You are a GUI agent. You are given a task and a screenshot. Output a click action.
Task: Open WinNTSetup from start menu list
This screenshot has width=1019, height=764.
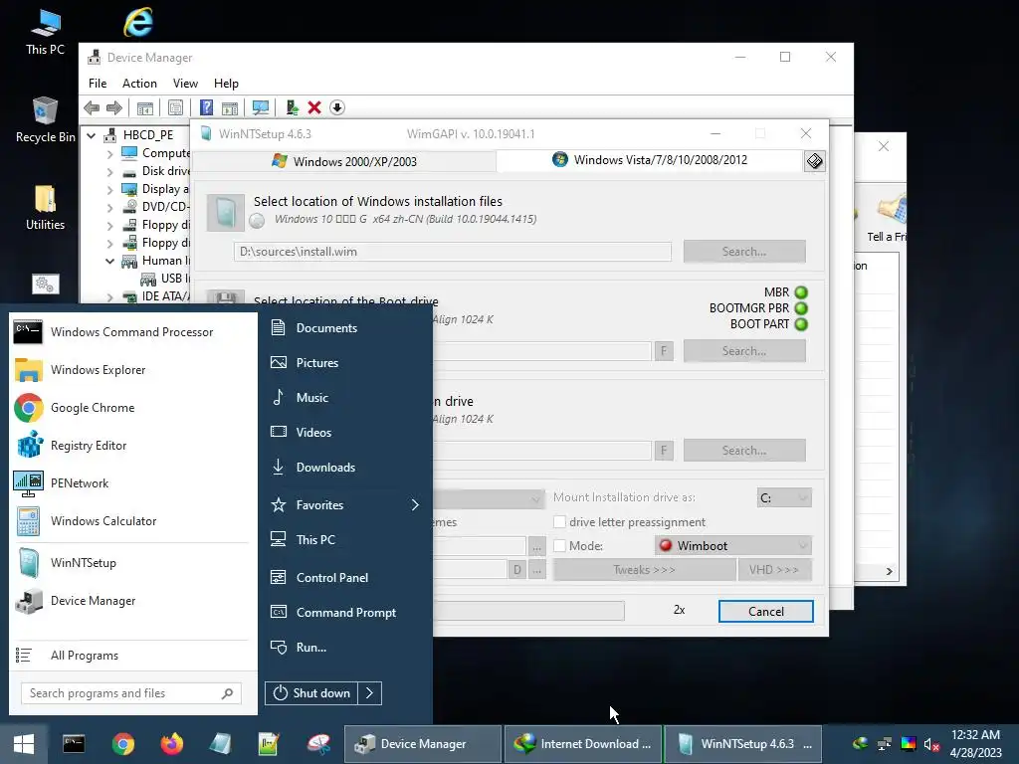tap(130, 563)
